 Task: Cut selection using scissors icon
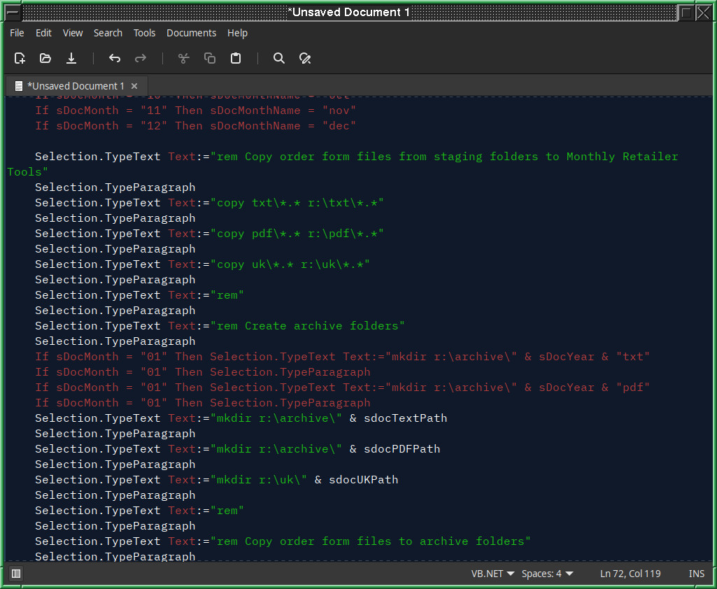(x=184, y=59)
